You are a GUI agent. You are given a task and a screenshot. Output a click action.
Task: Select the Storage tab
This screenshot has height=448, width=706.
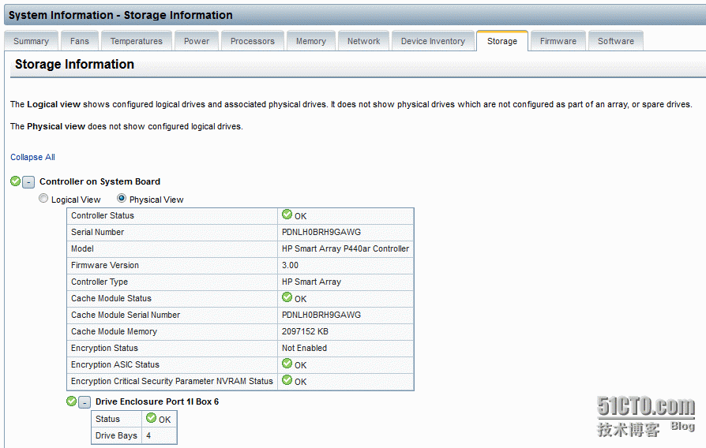[x=502, y=41]
